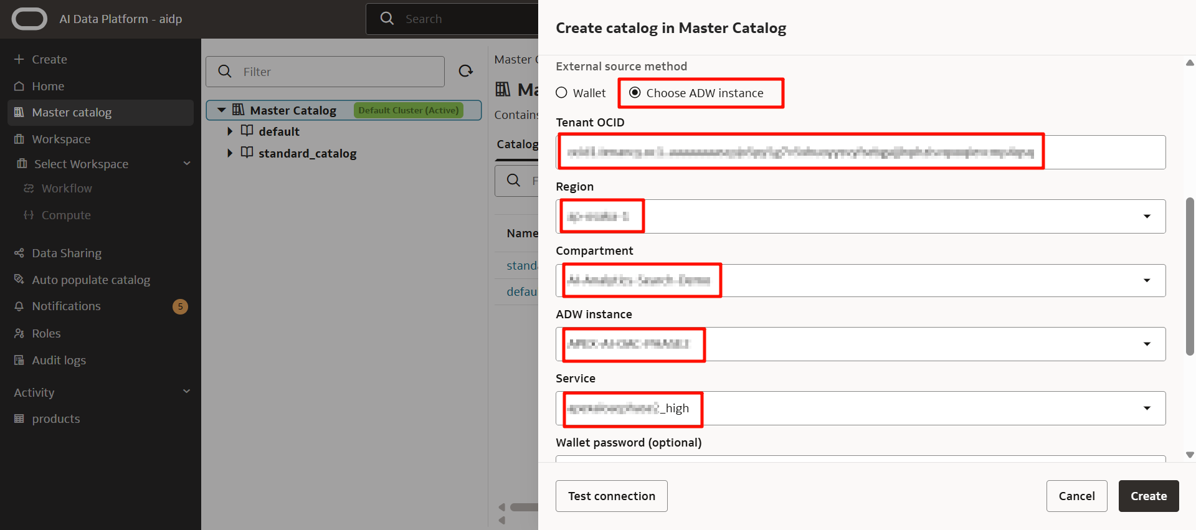Open the Workflow sidebar item
Viewport: 1196px width, 530px height.
(x=67, y=188)
